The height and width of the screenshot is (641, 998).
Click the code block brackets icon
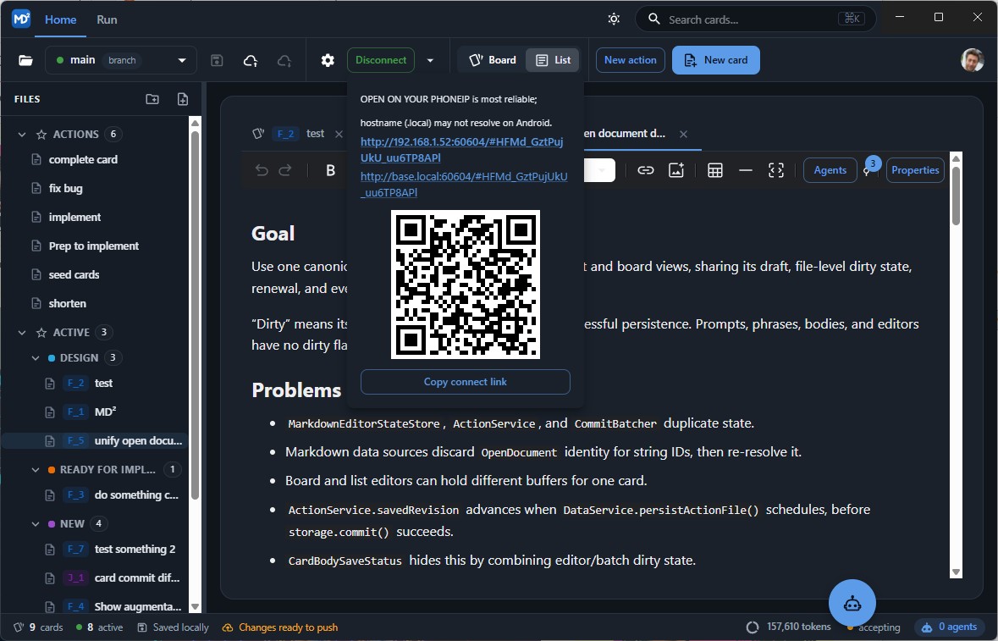[x=776, y=170]
